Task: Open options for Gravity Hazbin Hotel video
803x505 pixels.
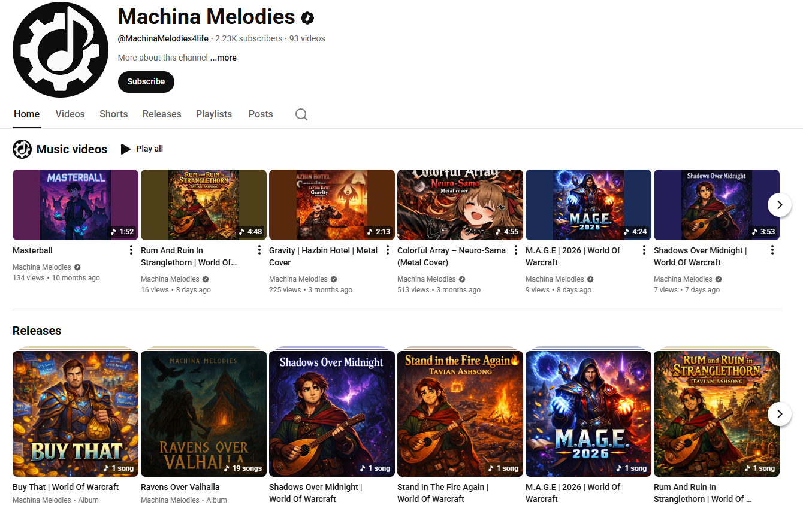Action: (x=388, y=250)
